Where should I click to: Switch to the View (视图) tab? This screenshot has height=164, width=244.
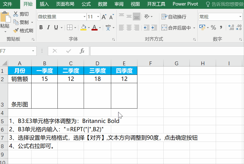(x=135, y=4)
